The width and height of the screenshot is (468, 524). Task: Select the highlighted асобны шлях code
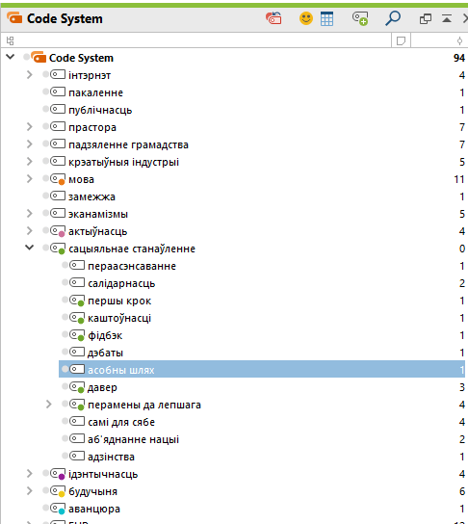(x=262, y=369)
